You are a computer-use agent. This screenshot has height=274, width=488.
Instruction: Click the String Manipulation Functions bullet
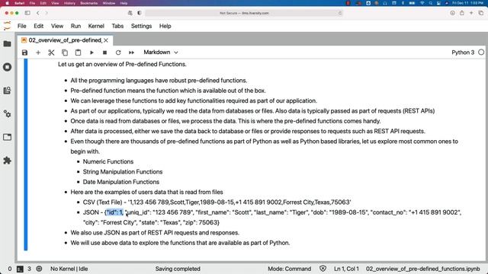(x=123, y=172)
